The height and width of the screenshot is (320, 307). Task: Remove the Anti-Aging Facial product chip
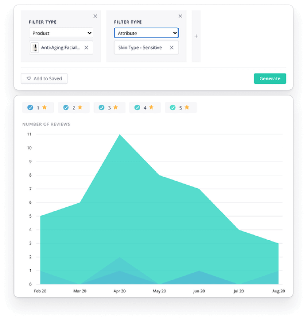86,48
